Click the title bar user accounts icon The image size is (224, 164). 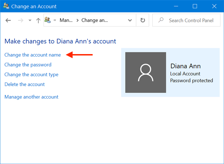click(x=6, y=6)
